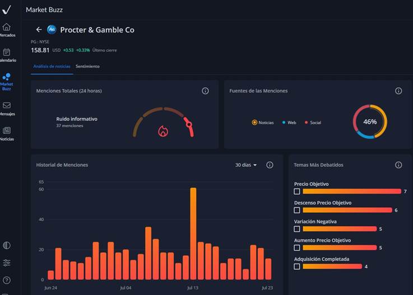Click the gauge needle indicator

(189, 124)
